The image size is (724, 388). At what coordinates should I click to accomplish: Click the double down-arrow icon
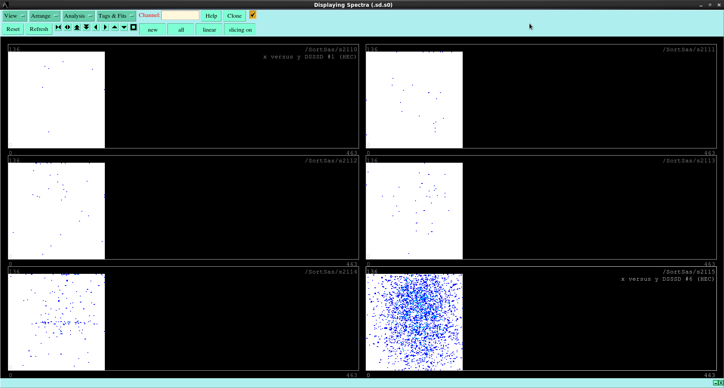(x=86, y=27)
